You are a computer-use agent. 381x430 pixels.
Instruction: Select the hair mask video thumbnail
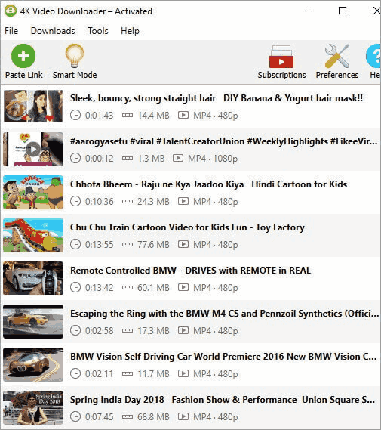coord(33,106)
